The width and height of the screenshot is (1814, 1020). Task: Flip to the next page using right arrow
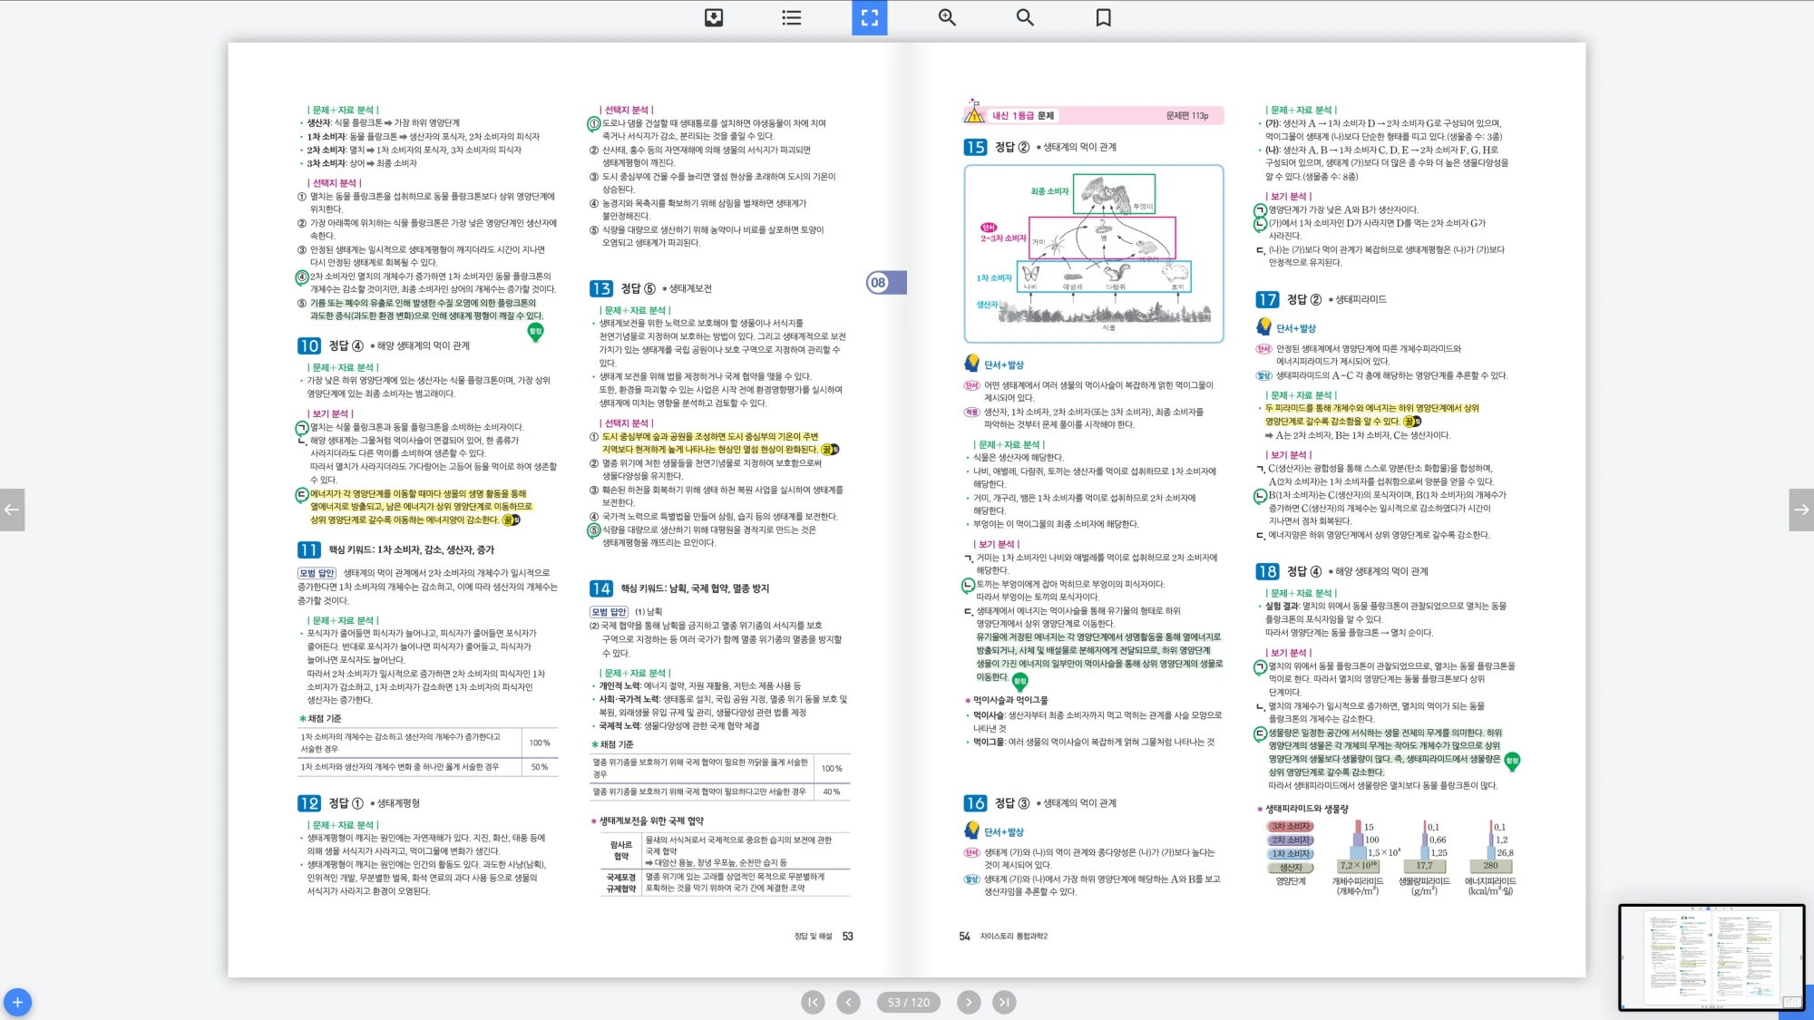(x=1801, y=510)
